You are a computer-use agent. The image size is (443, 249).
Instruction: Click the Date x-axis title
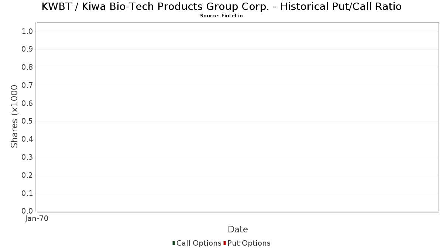point(238,229)
